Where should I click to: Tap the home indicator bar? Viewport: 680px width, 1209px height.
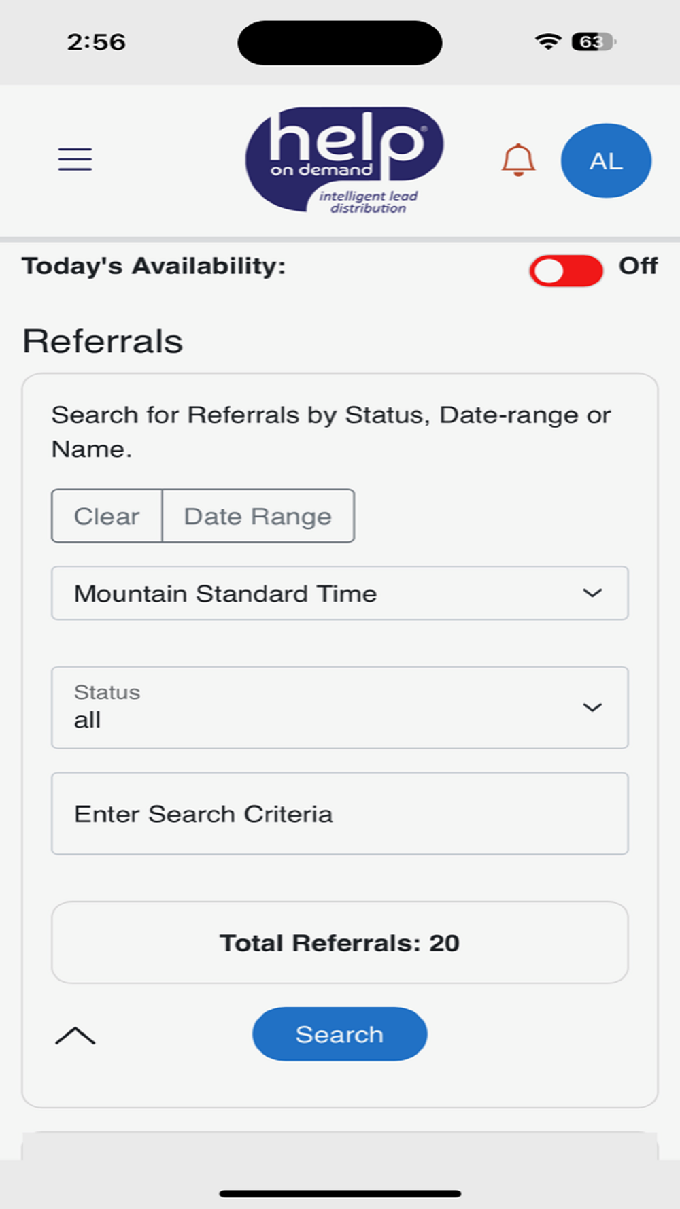click(x=340, y=1193)
